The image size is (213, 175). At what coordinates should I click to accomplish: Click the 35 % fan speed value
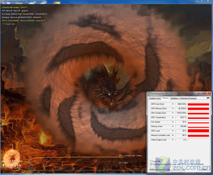tap(181, 122)
